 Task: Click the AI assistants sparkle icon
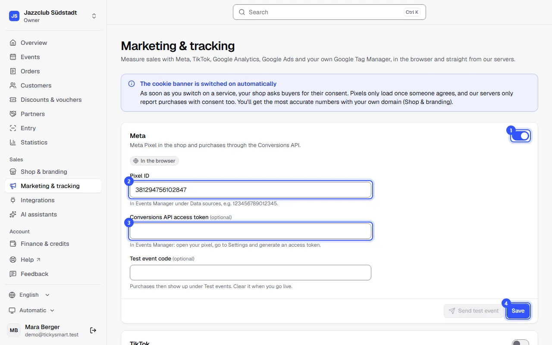click(x=13, y=214)
